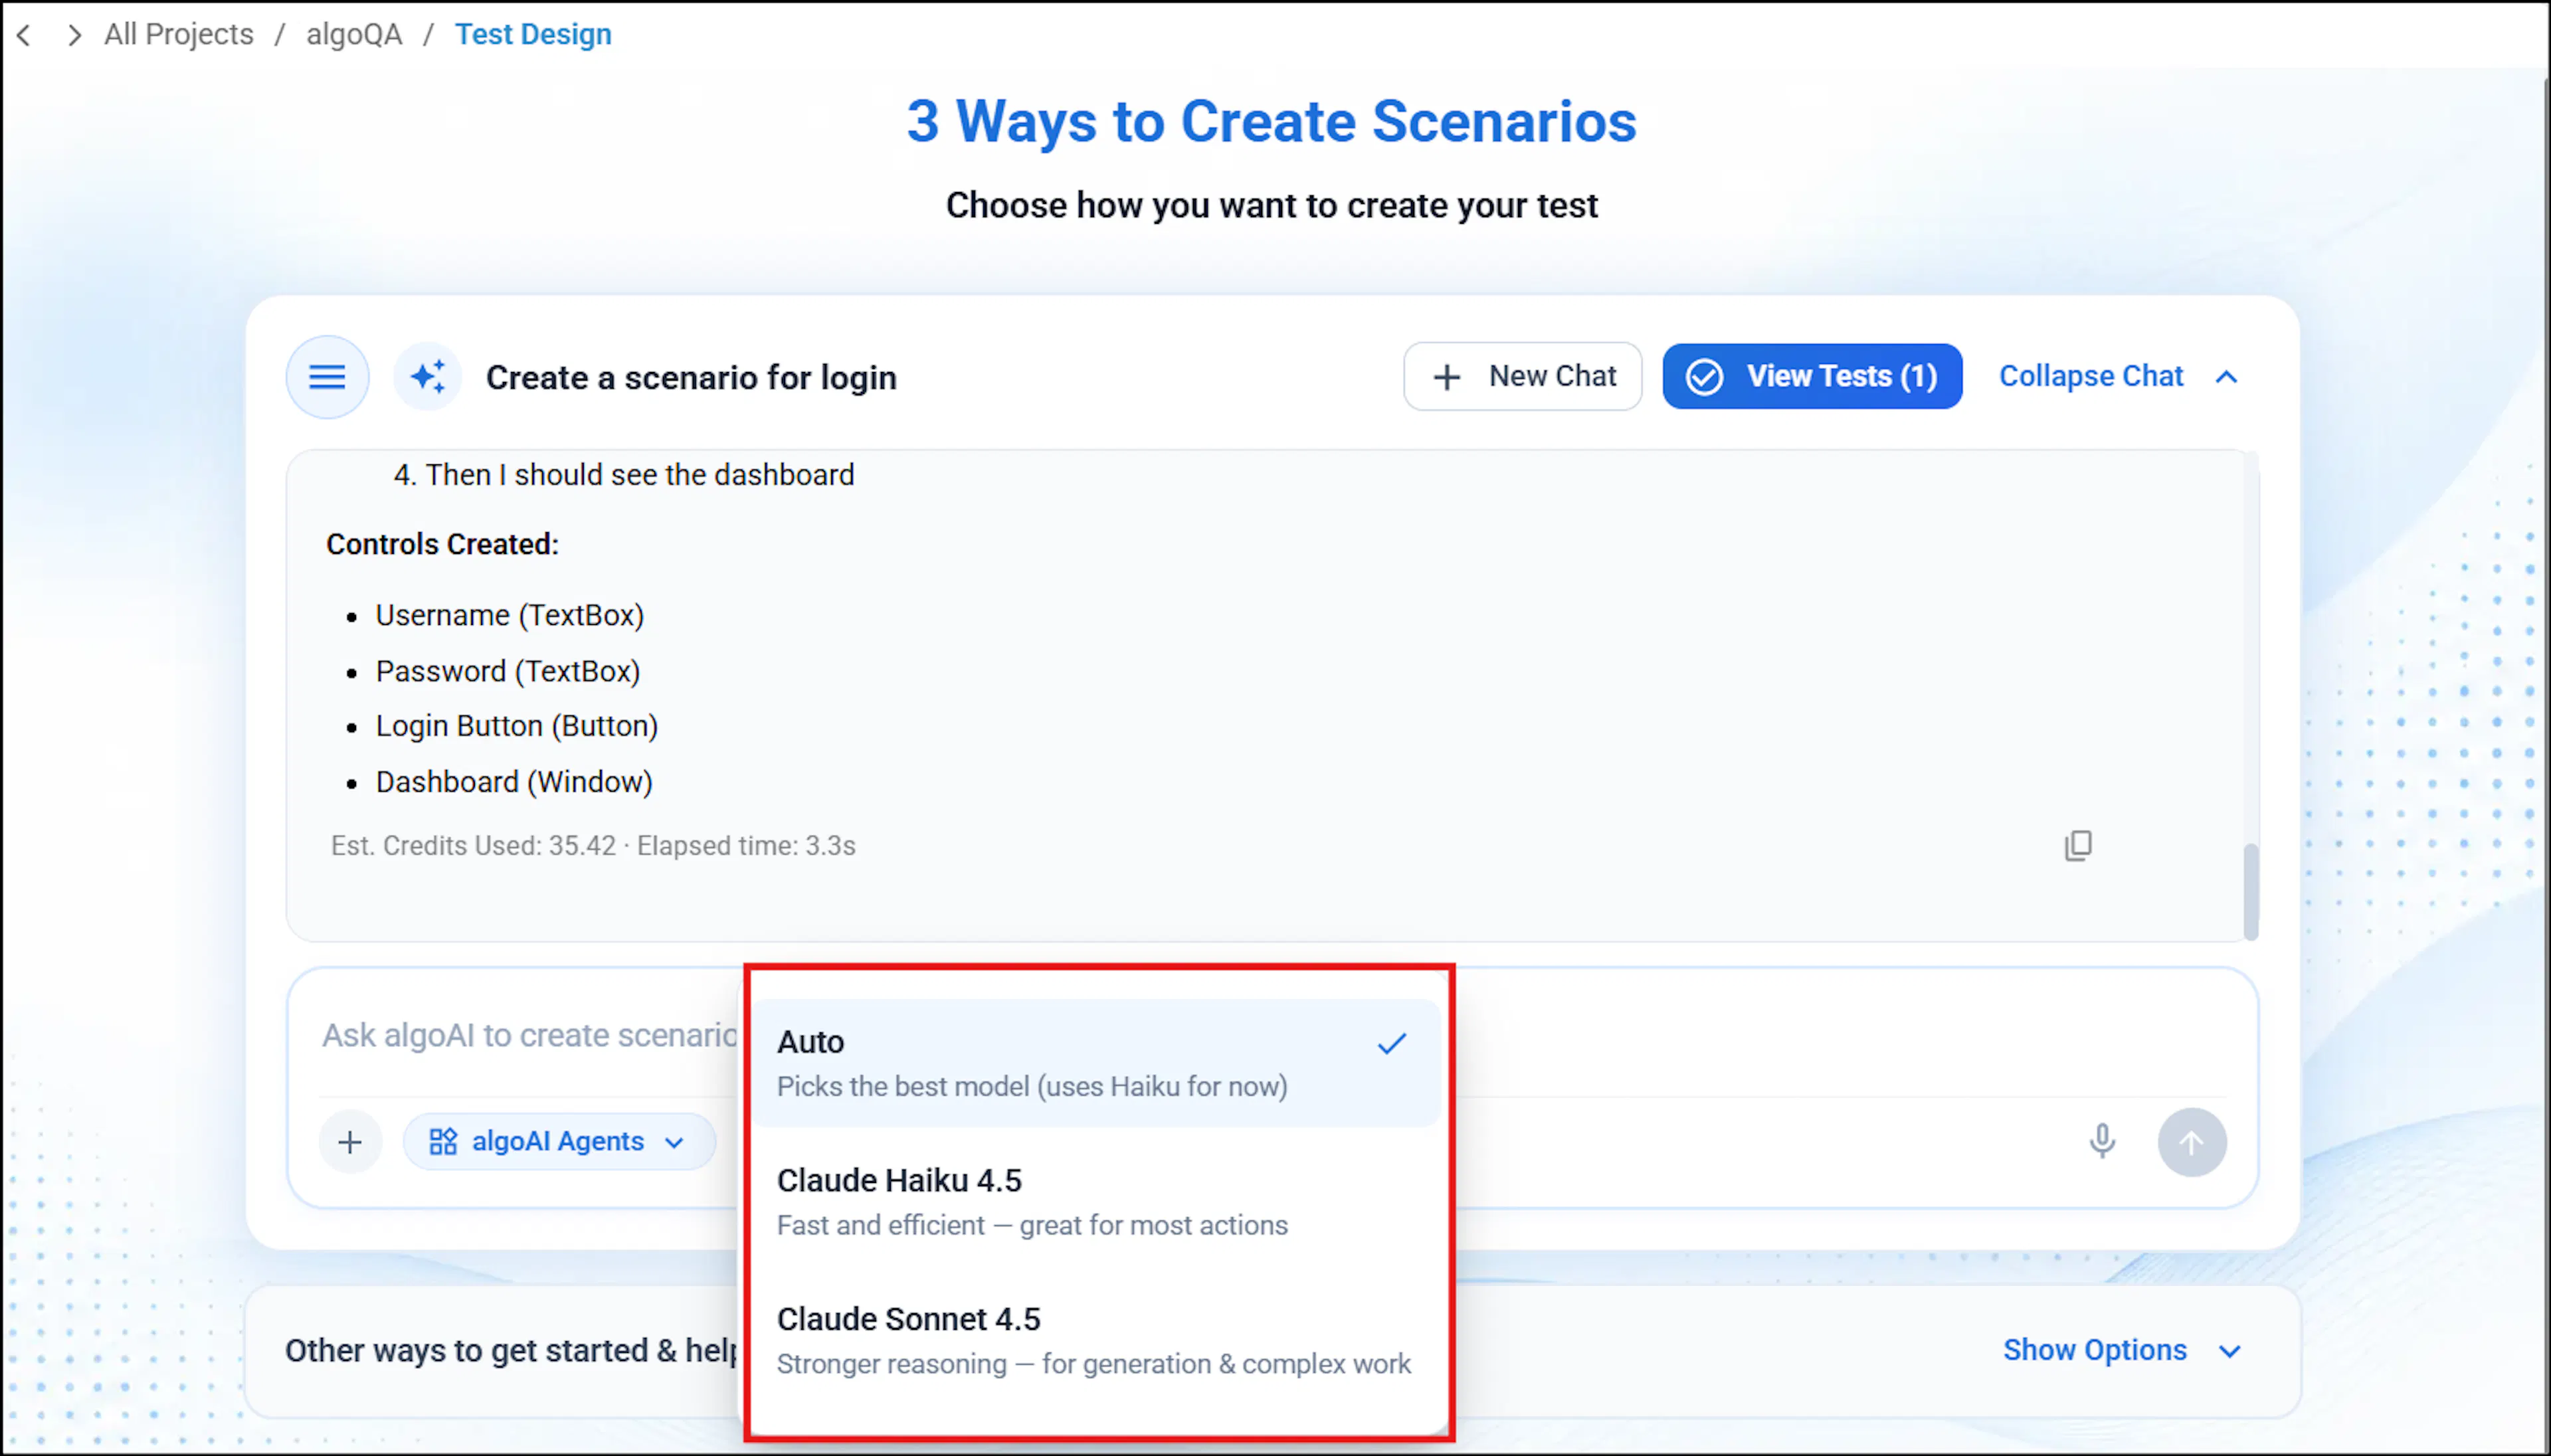The image size is (2551, 1456).
Task: Open View Tests (1)
Action: click(1812, 376)
